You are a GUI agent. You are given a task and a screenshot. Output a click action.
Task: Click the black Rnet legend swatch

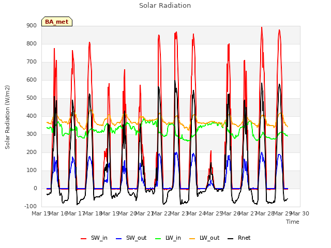tap(231, 239)
